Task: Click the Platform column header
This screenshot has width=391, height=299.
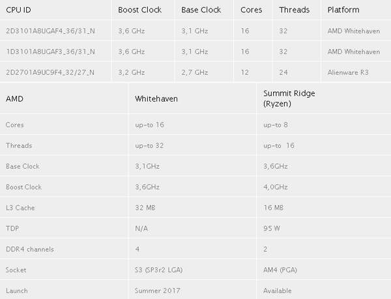Action: 343,10
